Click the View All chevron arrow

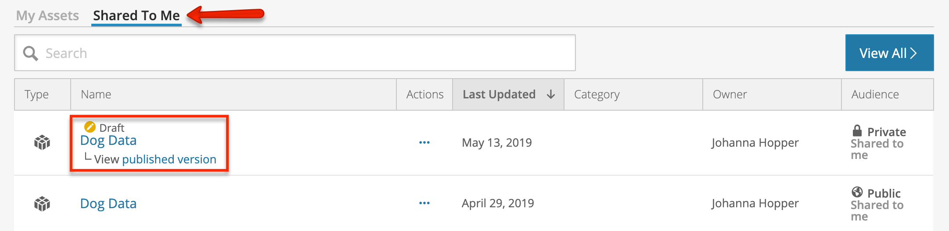913,53
